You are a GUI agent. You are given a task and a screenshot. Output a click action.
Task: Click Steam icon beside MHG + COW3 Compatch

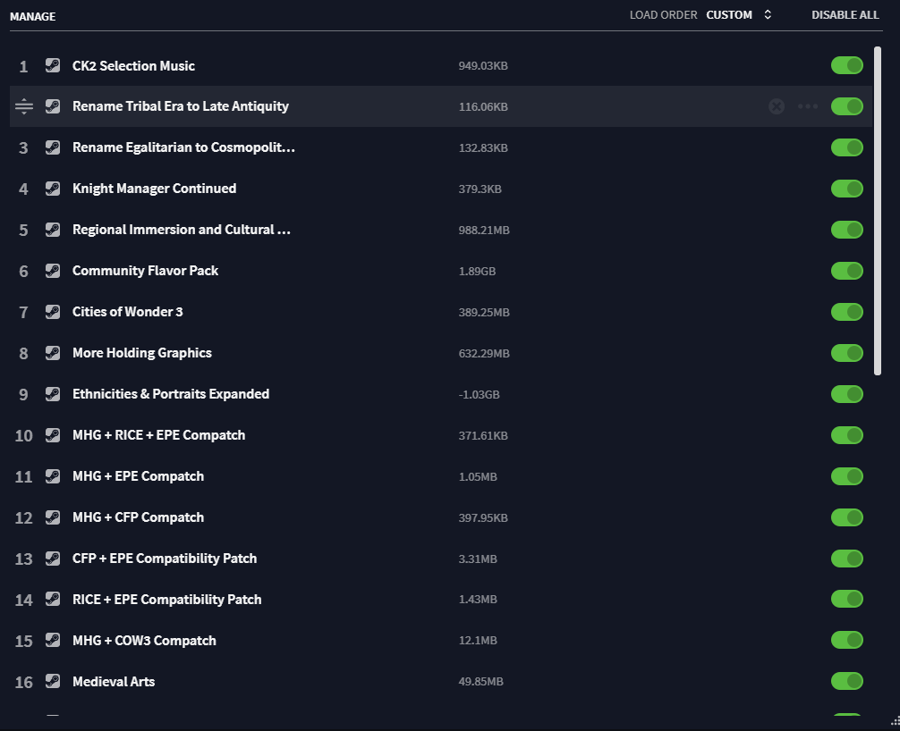[x=53, y=641]
